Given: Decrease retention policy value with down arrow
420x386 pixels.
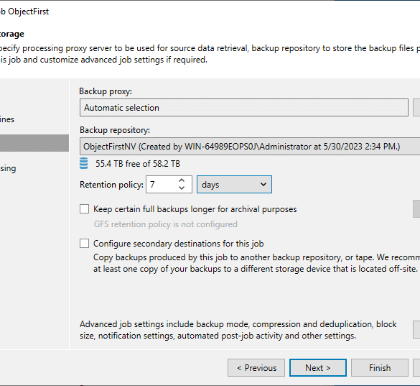Looking at the screenshot, I should coord(182,188).
